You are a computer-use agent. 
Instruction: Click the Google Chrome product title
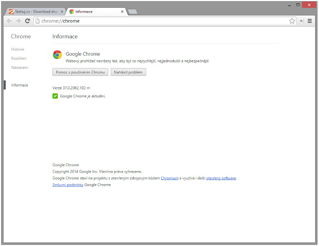pos(83,54)
